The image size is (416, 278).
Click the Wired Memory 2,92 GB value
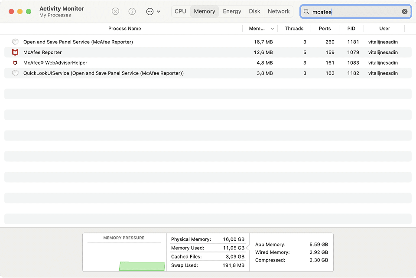318,252
